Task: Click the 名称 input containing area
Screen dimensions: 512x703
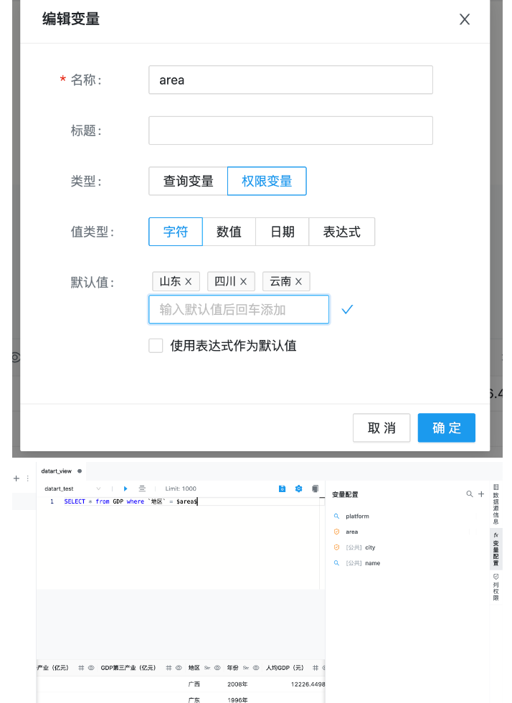Action: click(290, 80)
